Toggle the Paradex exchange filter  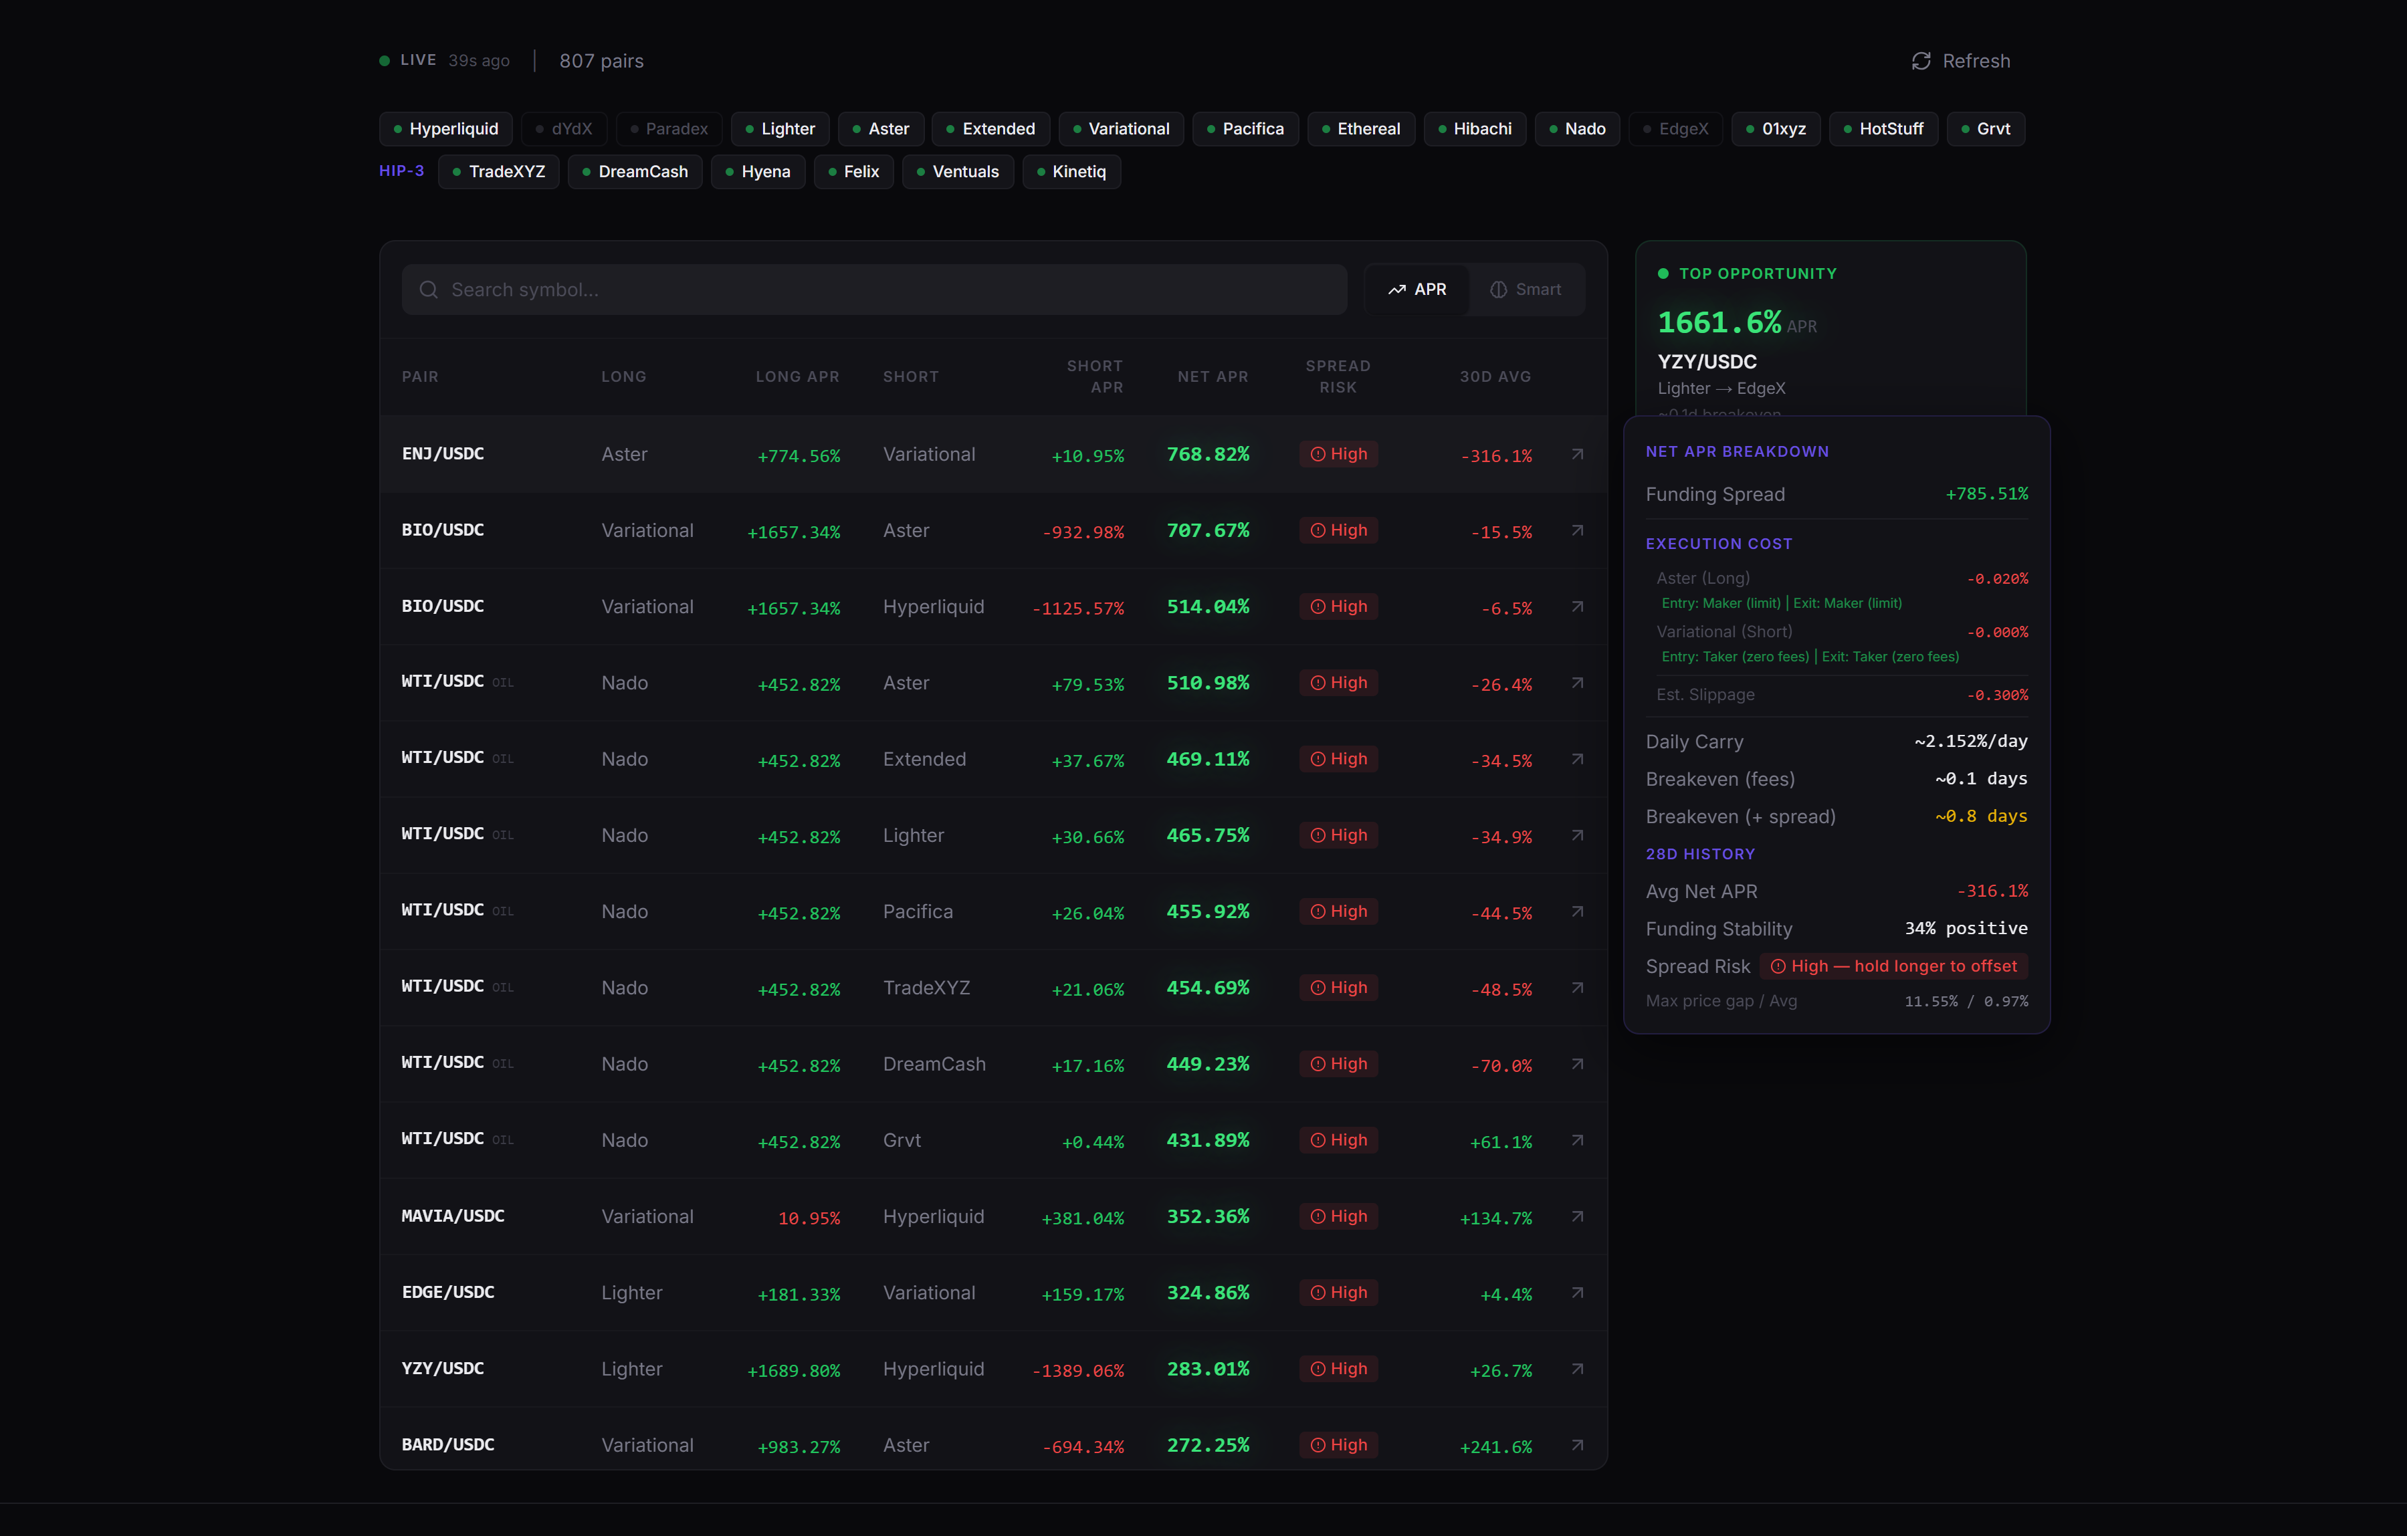coord(669,129)
